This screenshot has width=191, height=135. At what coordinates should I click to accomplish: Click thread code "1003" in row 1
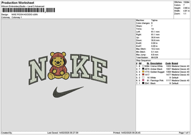[168, 66]
